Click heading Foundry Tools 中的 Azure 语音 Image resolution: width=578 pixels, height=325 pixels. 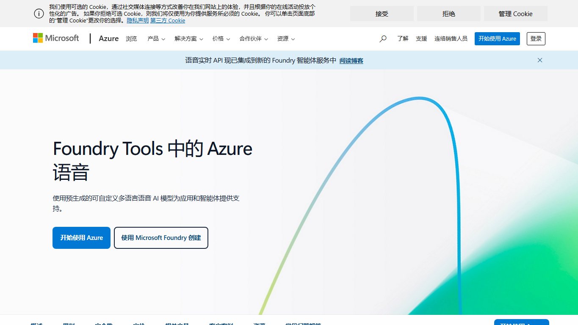coord(152,161)
